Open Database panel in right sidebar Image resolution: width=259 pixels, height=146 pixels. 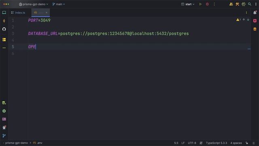click(255, 29)
